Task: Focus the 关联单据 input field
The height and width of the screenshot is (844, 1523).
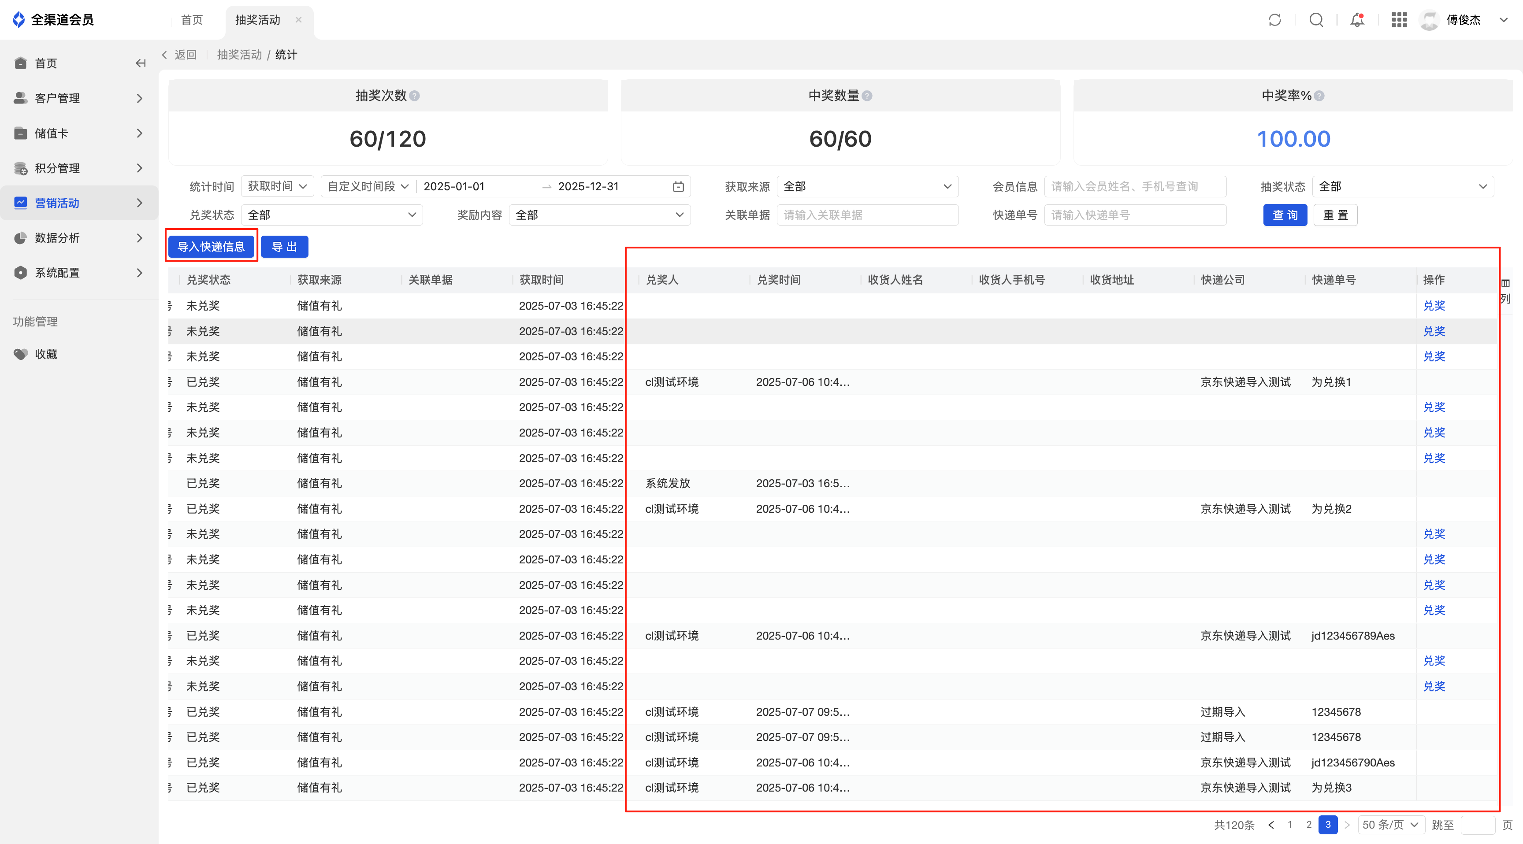Action: (x=867, y=215)
